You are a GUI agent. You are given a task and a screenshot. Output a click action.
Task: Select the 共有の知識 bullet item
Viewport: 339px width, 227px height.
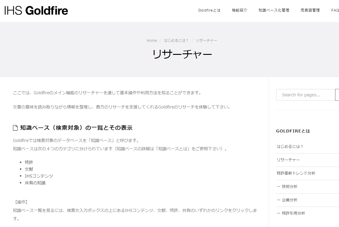35,183
